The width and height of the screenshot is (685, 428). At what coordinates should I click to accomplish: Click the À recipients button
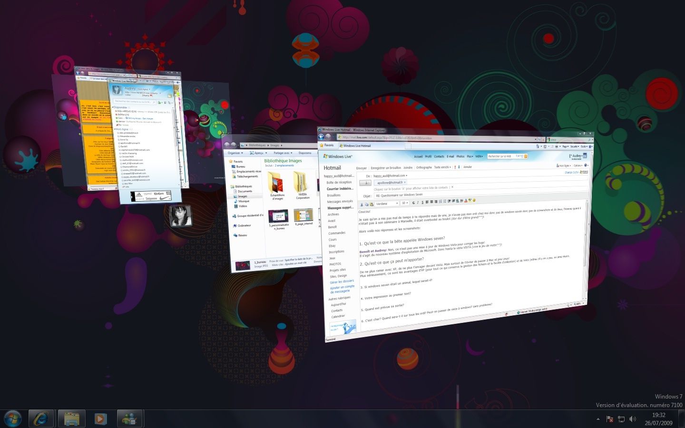pos(365,183)
